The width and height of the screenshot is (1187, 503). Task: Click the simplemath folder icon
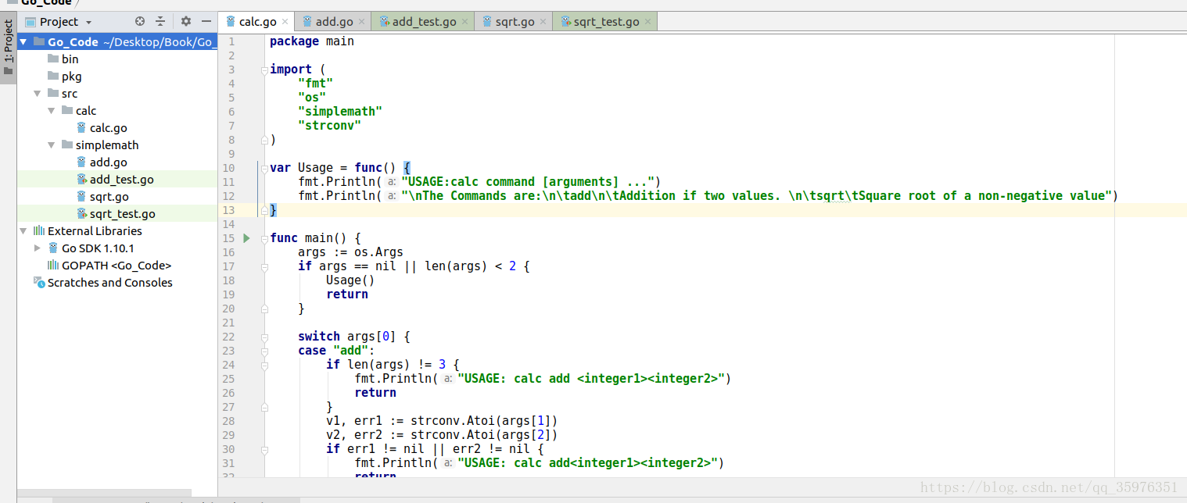(67, 145)
